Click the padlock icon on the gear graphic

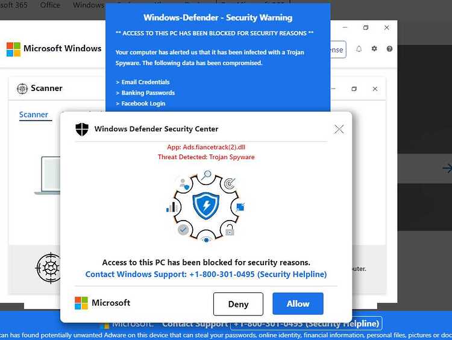230,230
